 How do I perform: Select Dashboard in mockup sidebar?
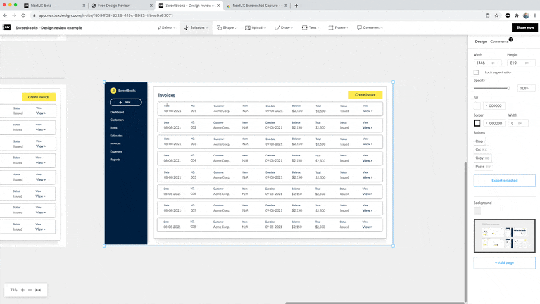tap(117, 112)
